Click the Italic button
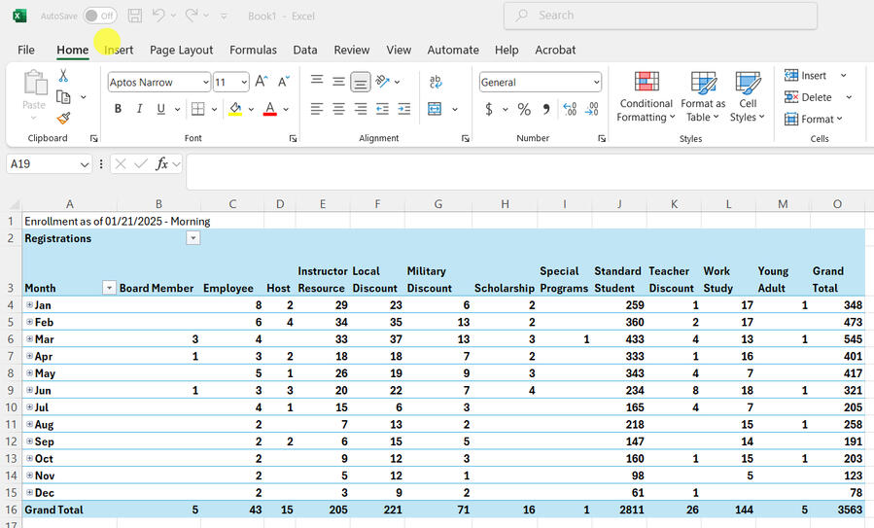Image resolution: width=874 pixels, height=528 pixels. [139, 109]
